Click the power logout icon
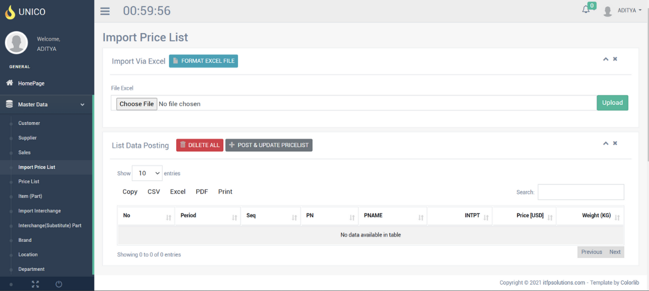The height and width of the screenshot is (291, 649). [59, 284]
